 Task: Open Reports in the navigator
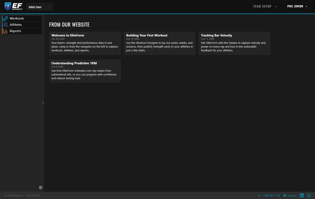(22, 31)
